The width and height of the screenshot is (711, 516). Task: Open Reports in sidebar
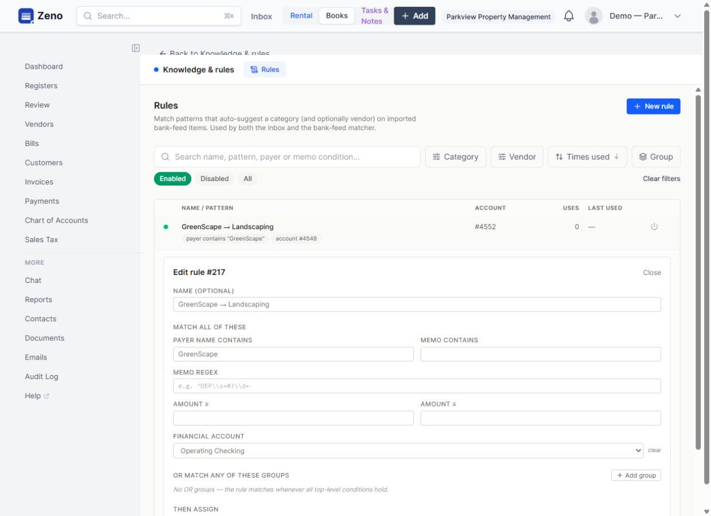[38, 300]
